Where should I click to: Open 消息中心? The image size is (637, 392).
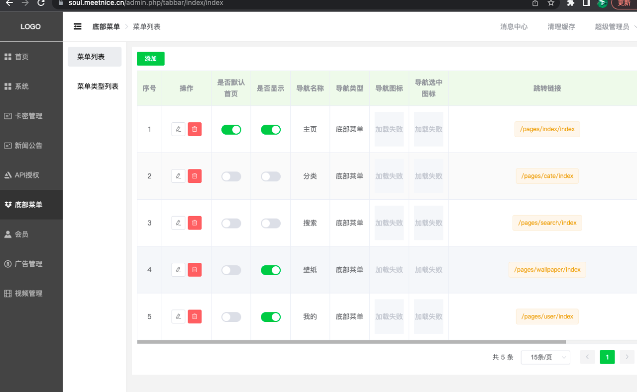pyautogui.click(x=514, y=27)
